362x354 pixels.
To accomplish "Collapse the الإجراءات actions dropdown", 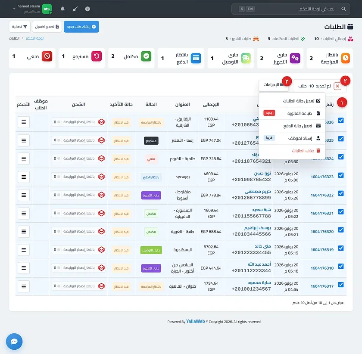I will pos(274,85).
